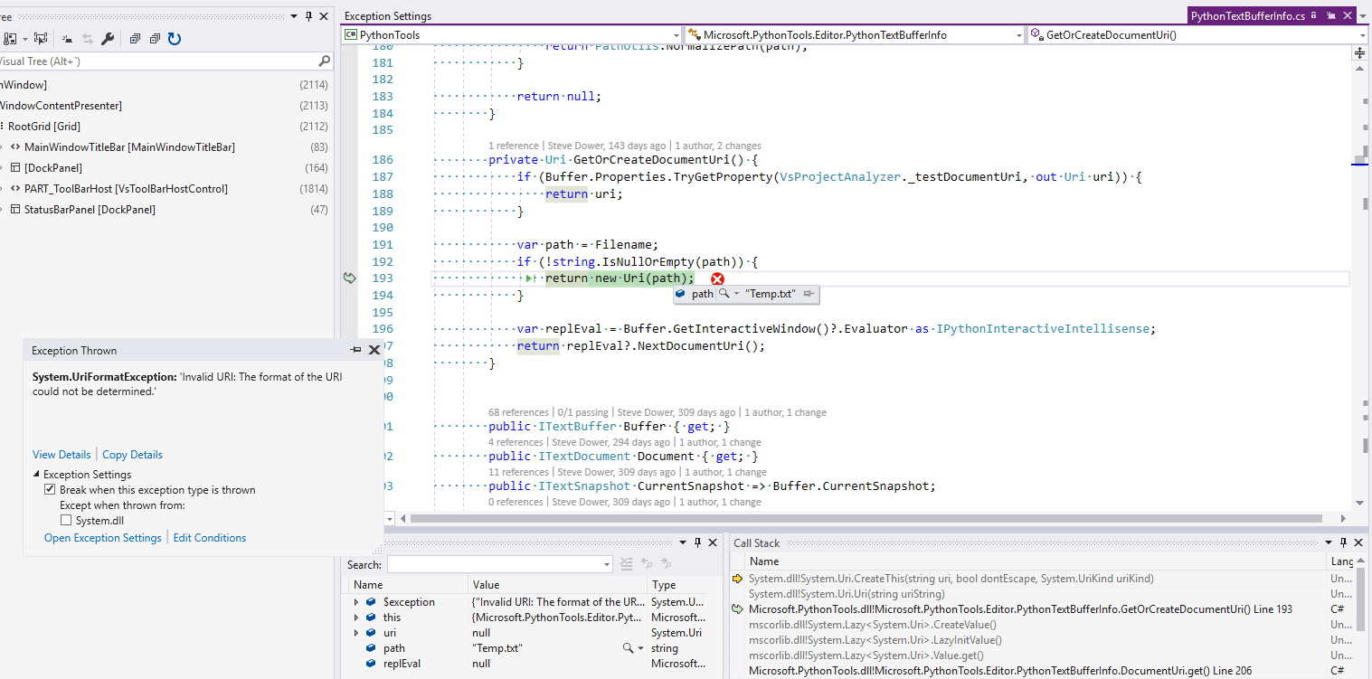The height and width of the screenshot is (679, 1372).
Task: Activate the Select Element in Running Application tool
Action: pyautogui.click(x=40, y=38)
